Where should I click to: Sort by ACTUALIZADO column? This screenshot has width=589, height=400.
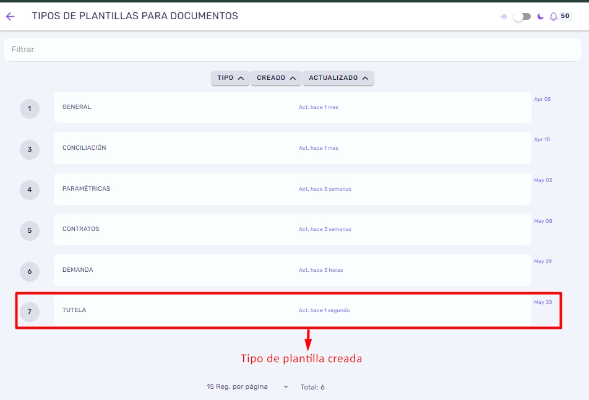(x=338, y=78)
